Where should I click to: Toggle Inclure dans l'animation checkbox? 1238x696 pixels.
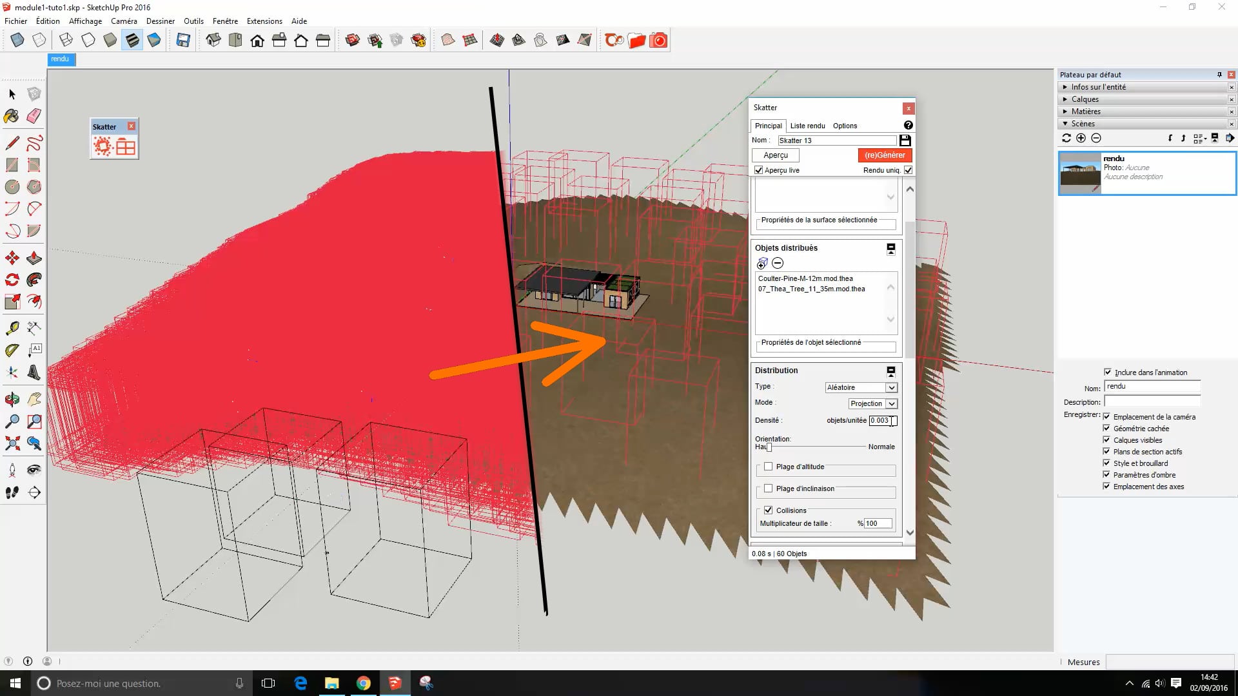click(1108, 372)
